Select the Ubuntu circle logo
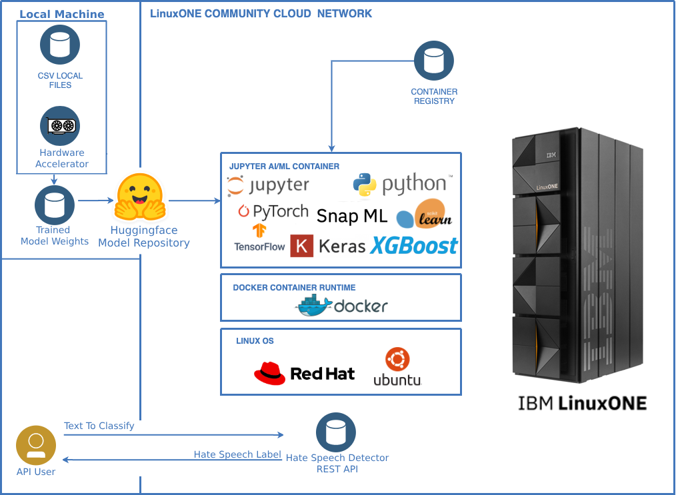The height and width of the screenshot is (495, 676). point(397,359)
